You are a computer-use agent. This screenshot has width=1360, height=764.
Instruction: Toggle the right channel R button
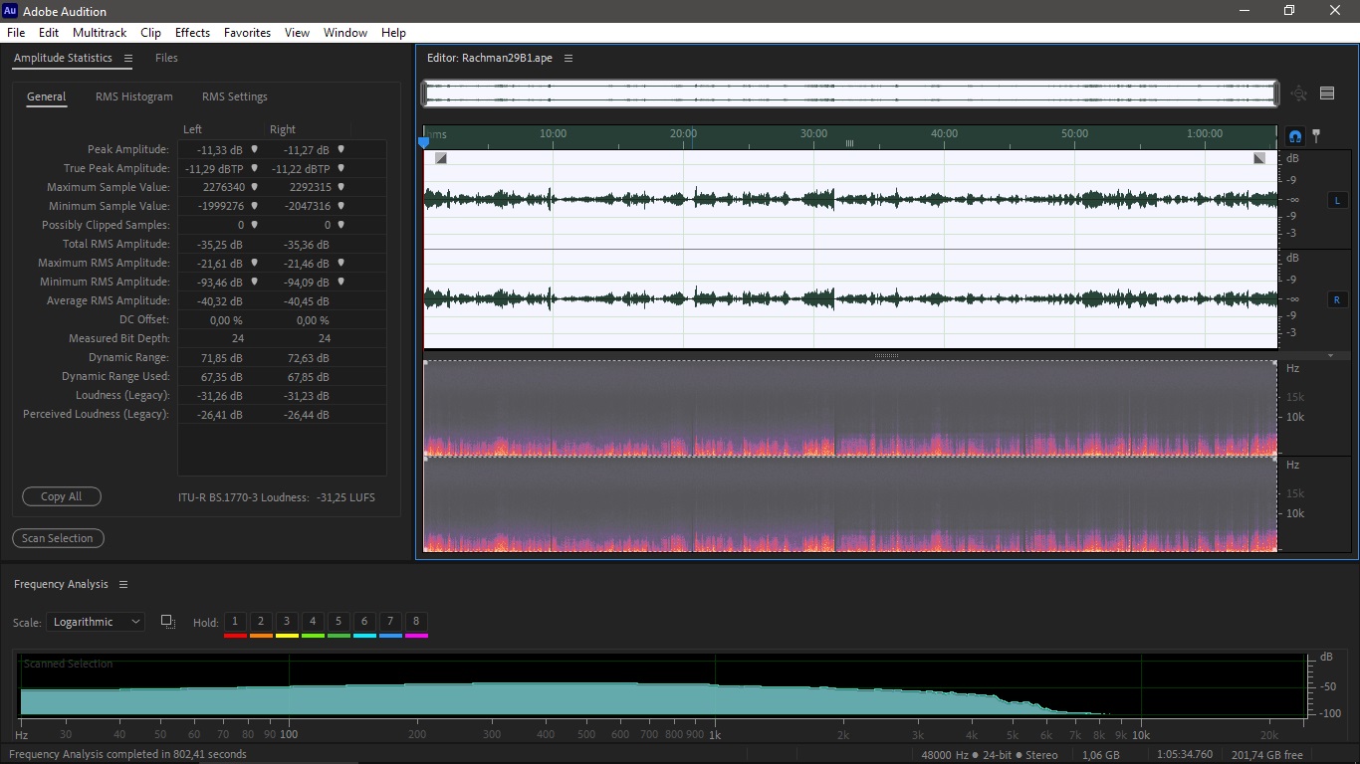click(x=1337, y=299)
